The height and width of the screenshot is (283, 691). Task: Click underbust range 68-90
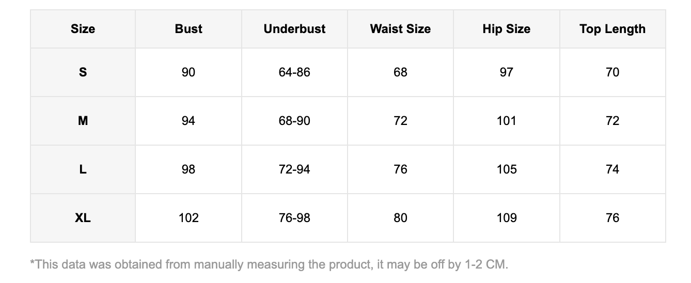point(294,121)
